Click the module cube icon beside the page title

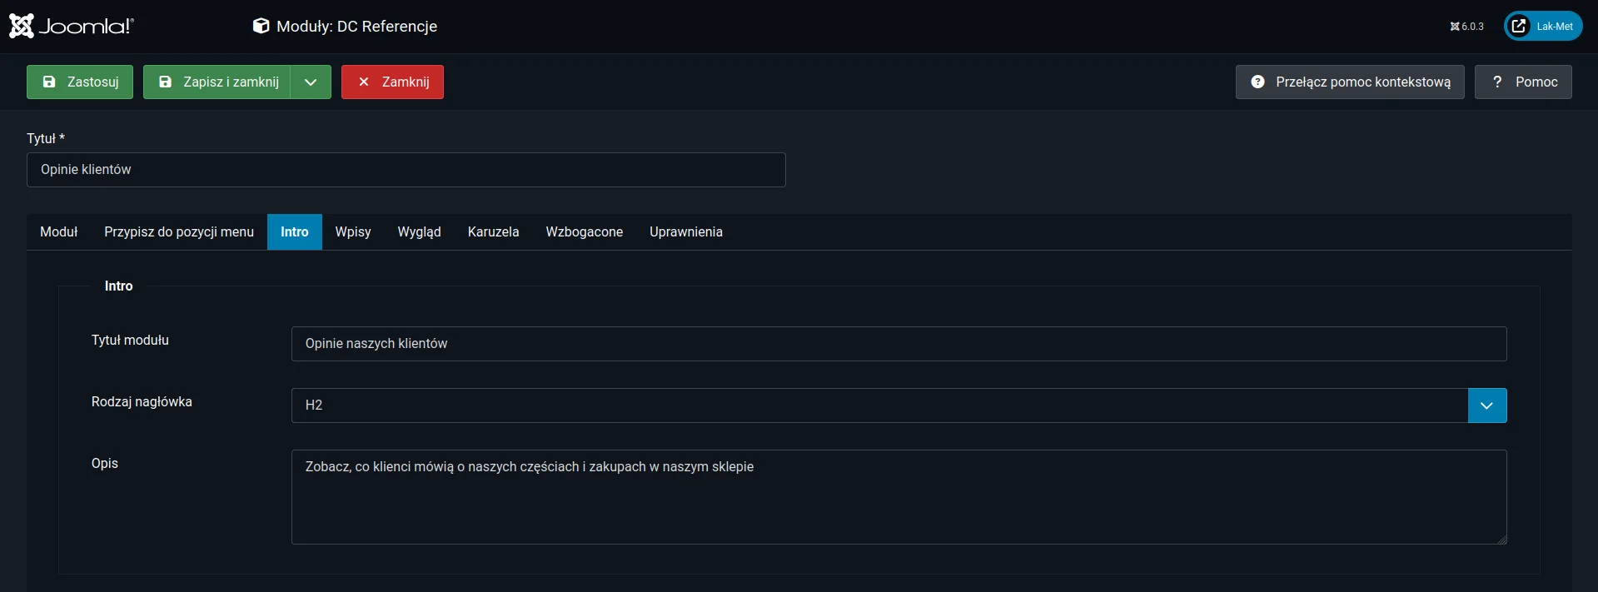[x=261, y=26]
